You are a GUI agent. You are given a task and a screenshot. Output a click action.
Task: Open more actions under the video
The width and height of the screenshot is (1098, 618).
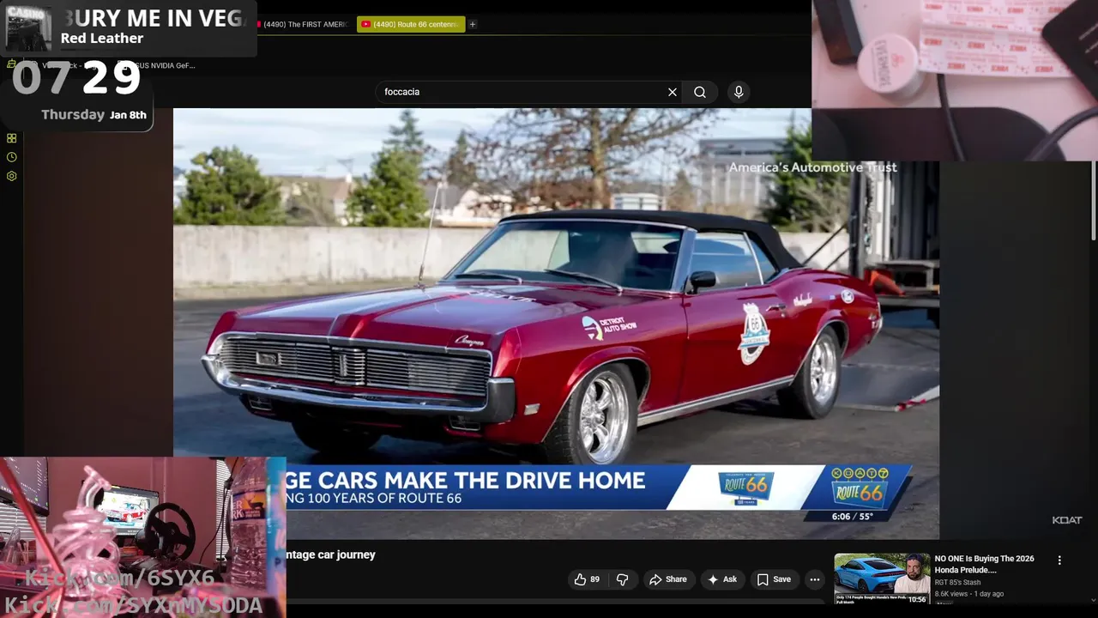pos(815,579)
